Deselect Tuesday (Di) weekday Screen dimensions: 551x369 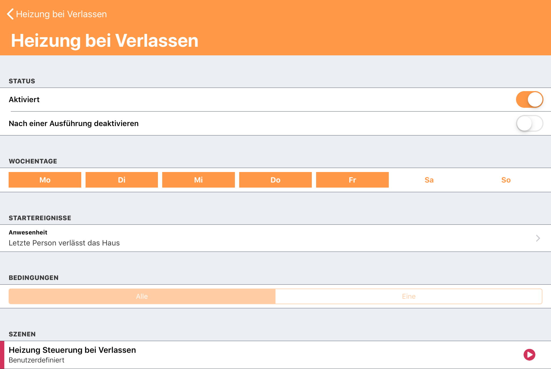122,180
